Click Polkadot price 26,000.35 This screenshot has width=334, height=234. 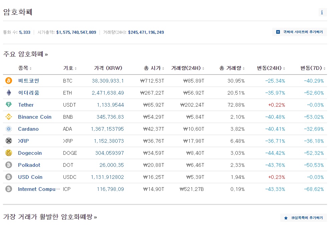point(112,165)
